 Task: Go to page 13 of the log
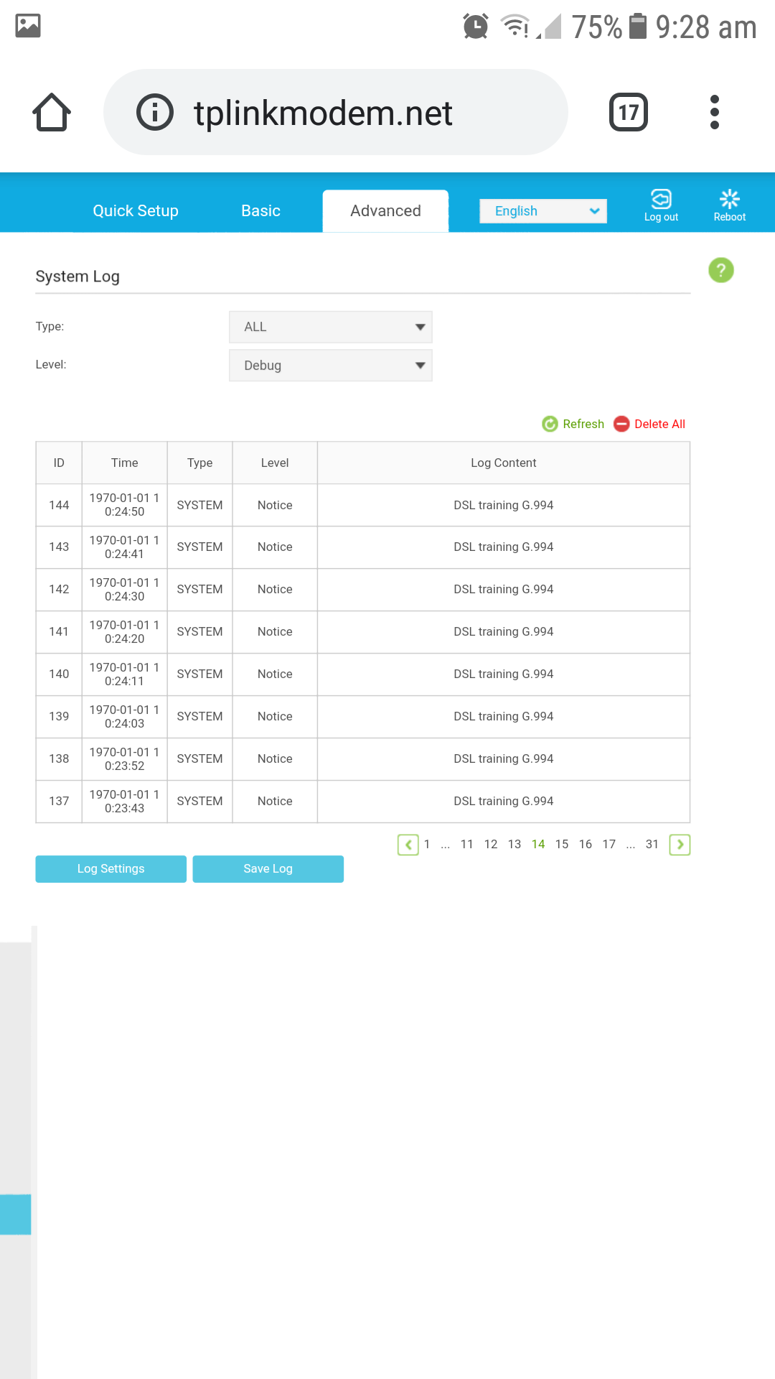click(515, 845)
